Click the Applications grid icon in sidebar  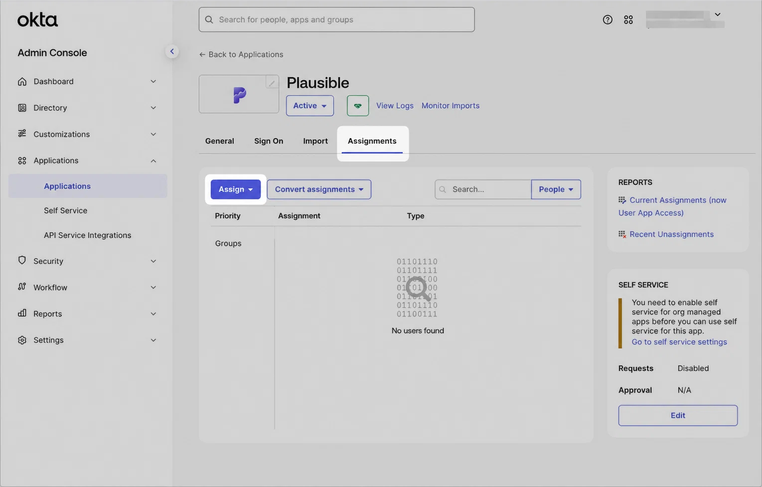point(22,161)
